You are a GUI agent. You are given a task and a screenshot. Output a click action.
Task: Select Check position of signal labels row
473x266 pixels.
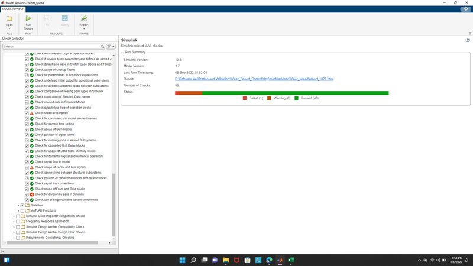(54, 135)
